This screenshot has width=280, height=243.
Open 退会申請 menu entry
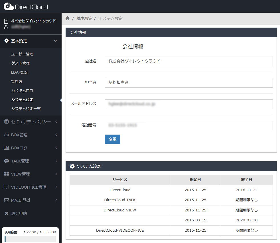coord(19,213)
